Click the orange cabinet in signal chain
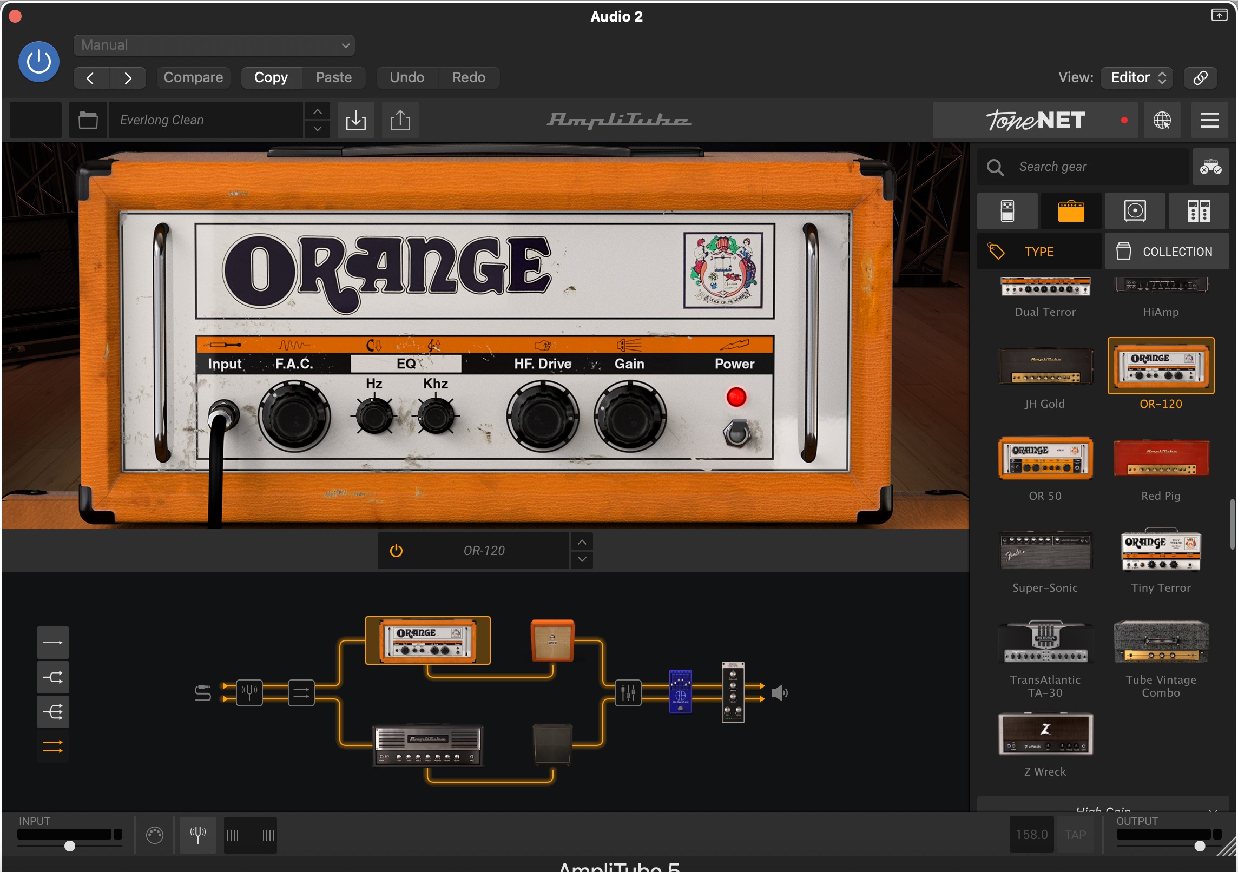Viewport: 1238px width, 872px height. [x=552, y=640]
